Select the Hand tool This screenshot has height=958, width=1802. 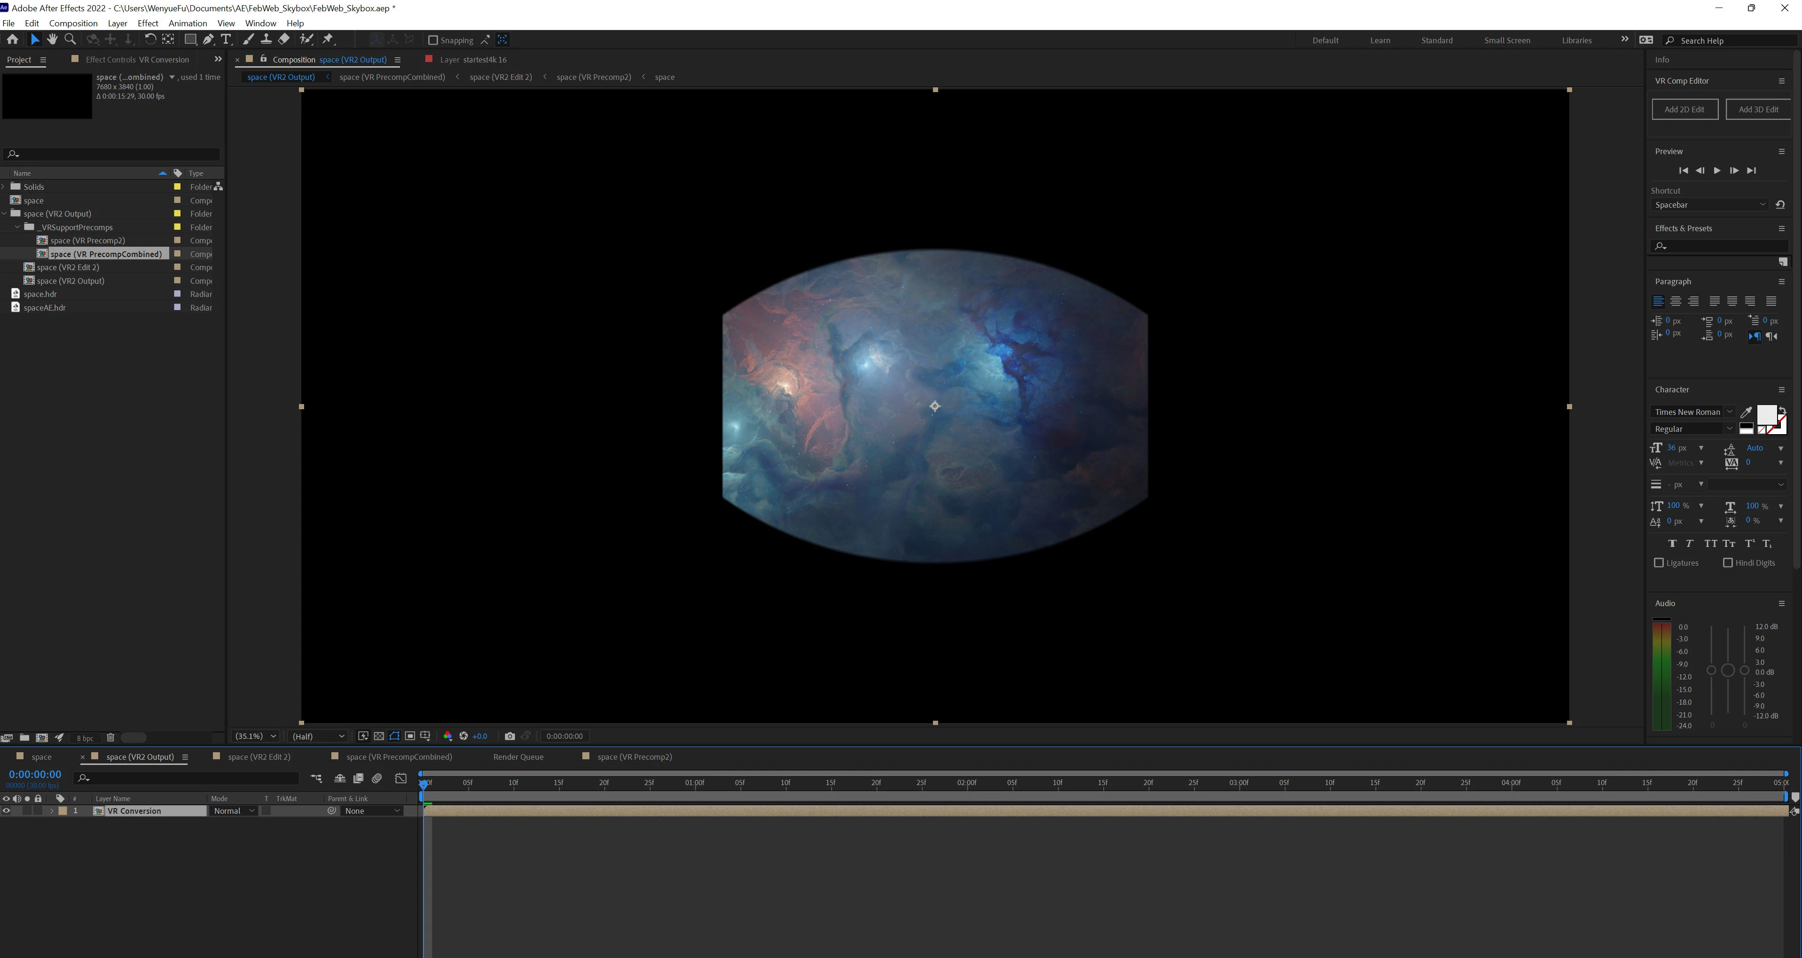coord(53,40)
